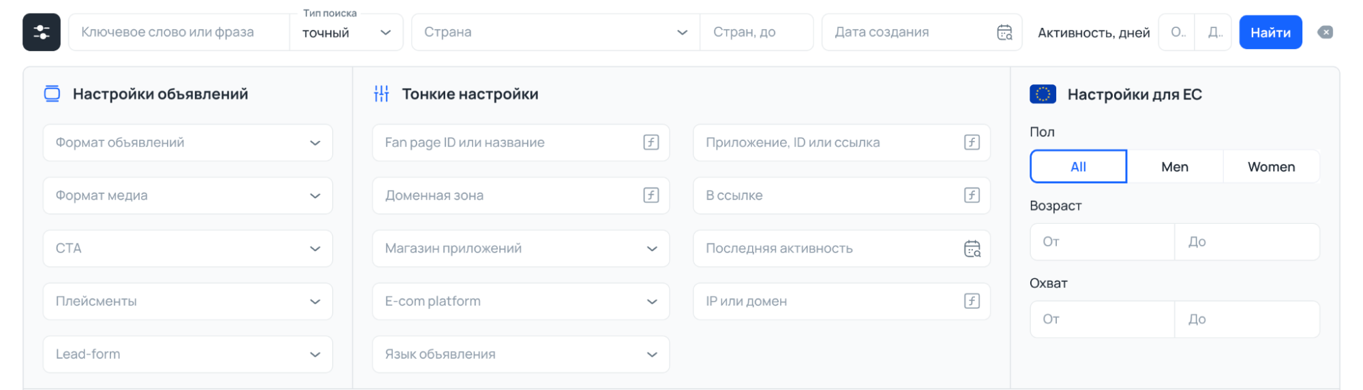Click the blue Найти search button

tap(1270, 32)
